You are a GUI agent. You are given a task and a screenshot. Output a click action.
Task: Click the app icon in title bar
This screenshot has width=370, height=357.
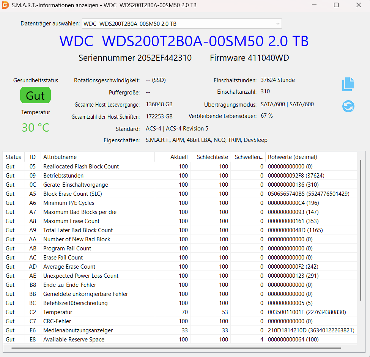(x=5, y=5)
